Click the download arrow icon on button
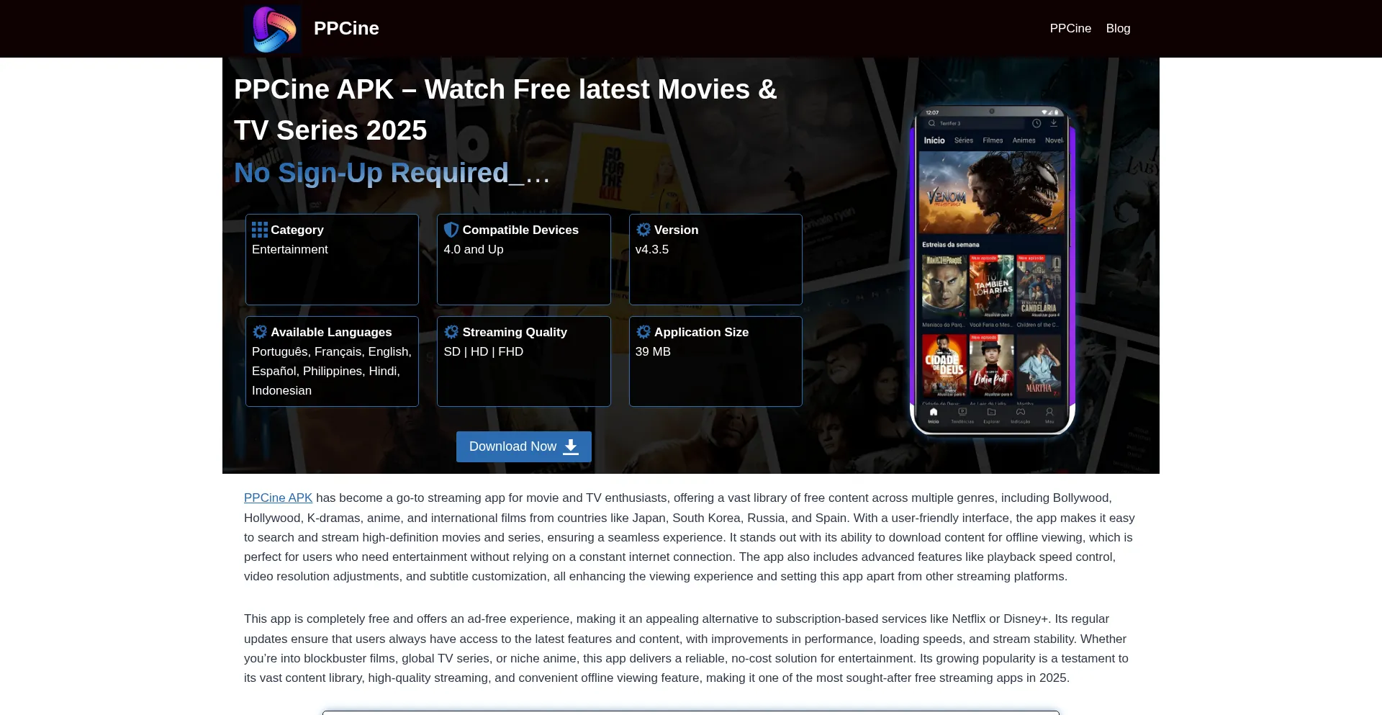The width and height of the screenshot is (1382, 715). [x=571, y=446]
